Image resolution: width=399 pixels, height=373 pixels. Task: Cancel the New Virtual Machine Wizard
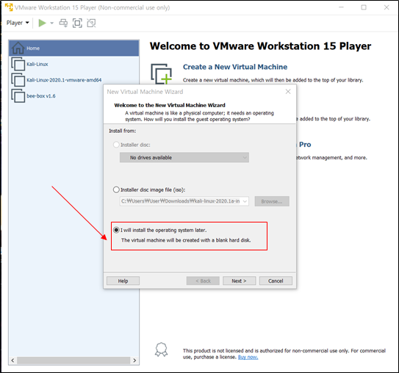click(276, 280)
